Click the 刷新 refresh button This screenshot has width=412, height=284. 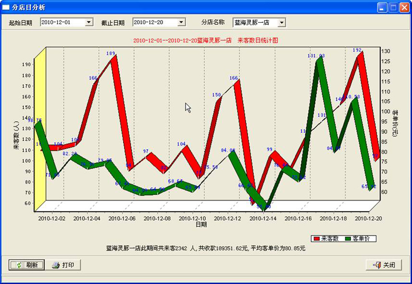tap(27, 265)
